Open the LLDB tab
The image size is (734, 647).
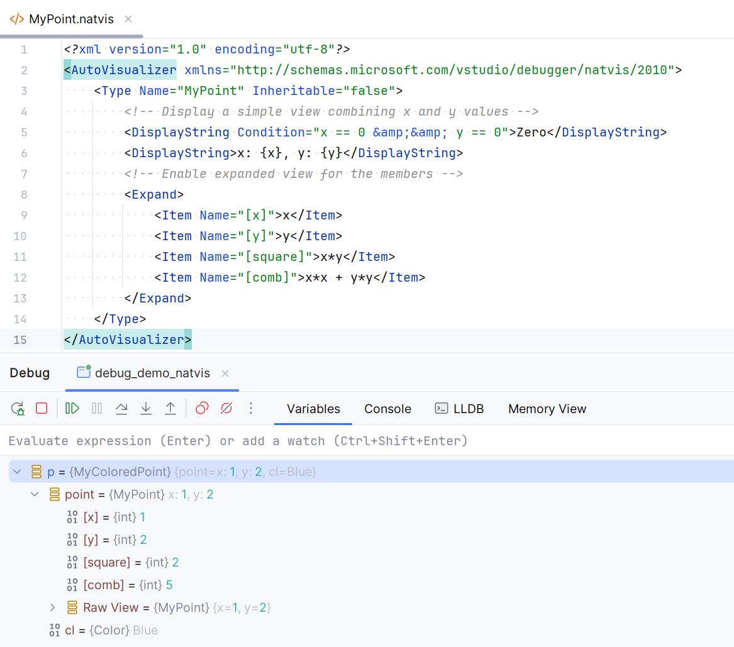click(x=466, y=409)
